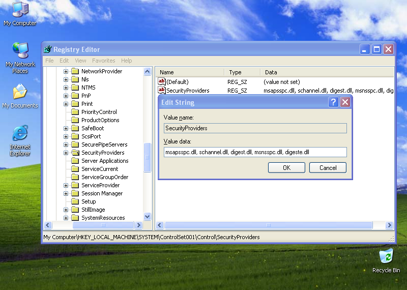Expand the SystemResources tree node
407x290 pixels.
66,218
